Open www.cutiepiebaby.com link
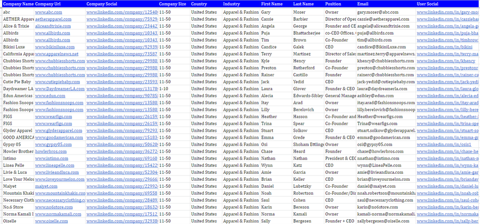Viewport: 480px width, 224px height. coord(57,82)
